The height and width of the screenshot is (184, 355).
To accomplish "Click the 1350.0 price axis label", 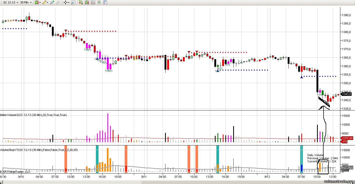I will click(x=347, y=83).
